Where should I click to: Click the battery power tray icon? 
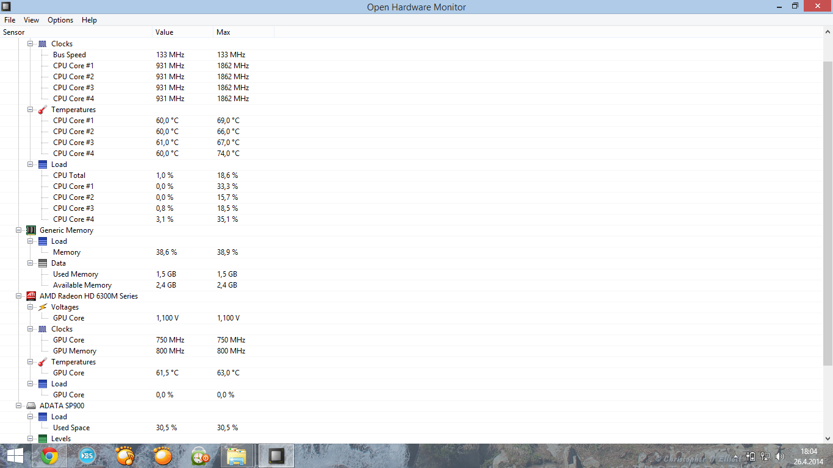point(750,456)
